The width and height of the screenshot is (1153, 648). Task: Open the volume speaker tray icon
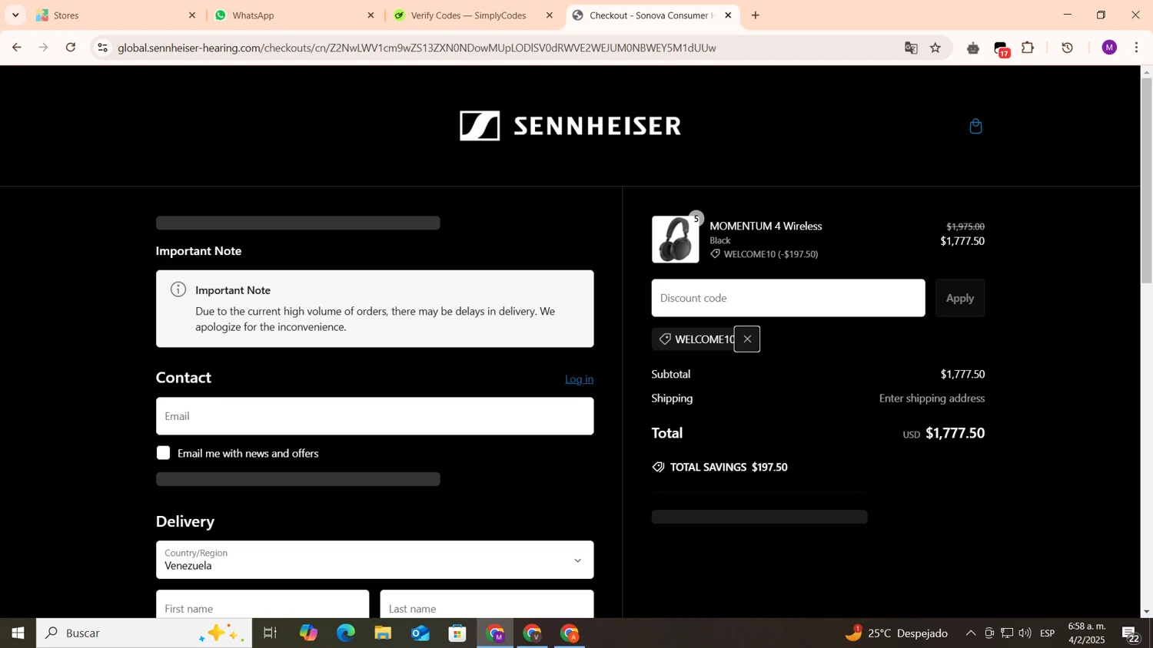coord(1025,633)
